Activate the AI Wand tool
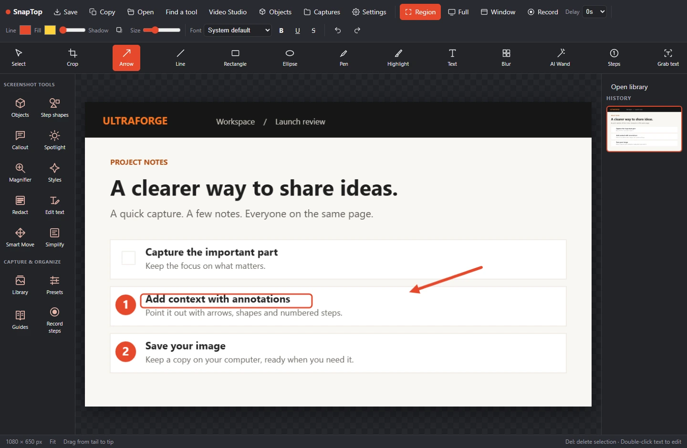 (560, 58)
